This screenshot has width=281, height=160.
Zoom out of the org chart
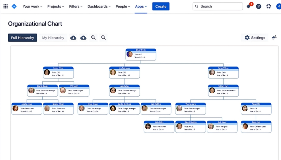click(x=103, y=38)
